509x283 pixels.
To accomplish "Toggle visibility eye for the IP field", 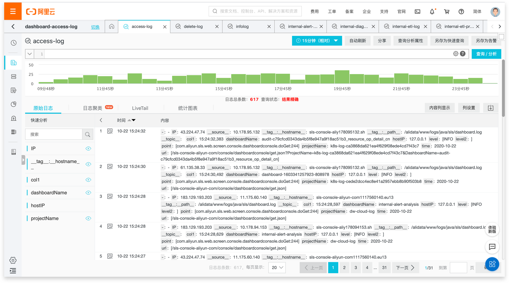I will (88, 148).
